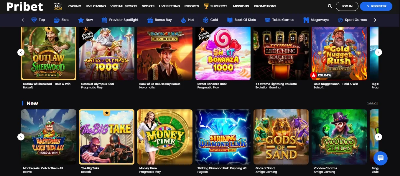This screenshot has height=176, width=400.
Task: Click the Provider Spotlight icon
Action: tap(104, 20)
